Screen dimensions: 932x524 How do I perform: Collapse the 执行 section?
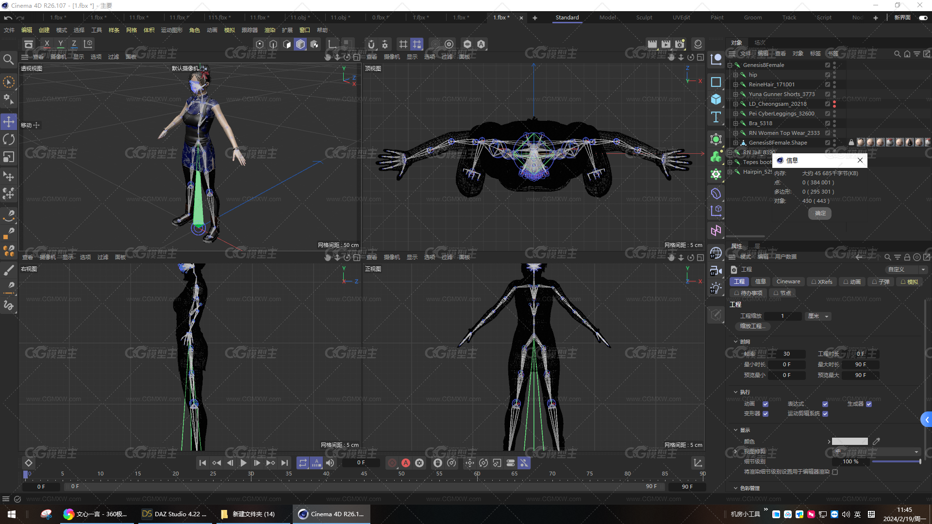click(x=735, y=392)
